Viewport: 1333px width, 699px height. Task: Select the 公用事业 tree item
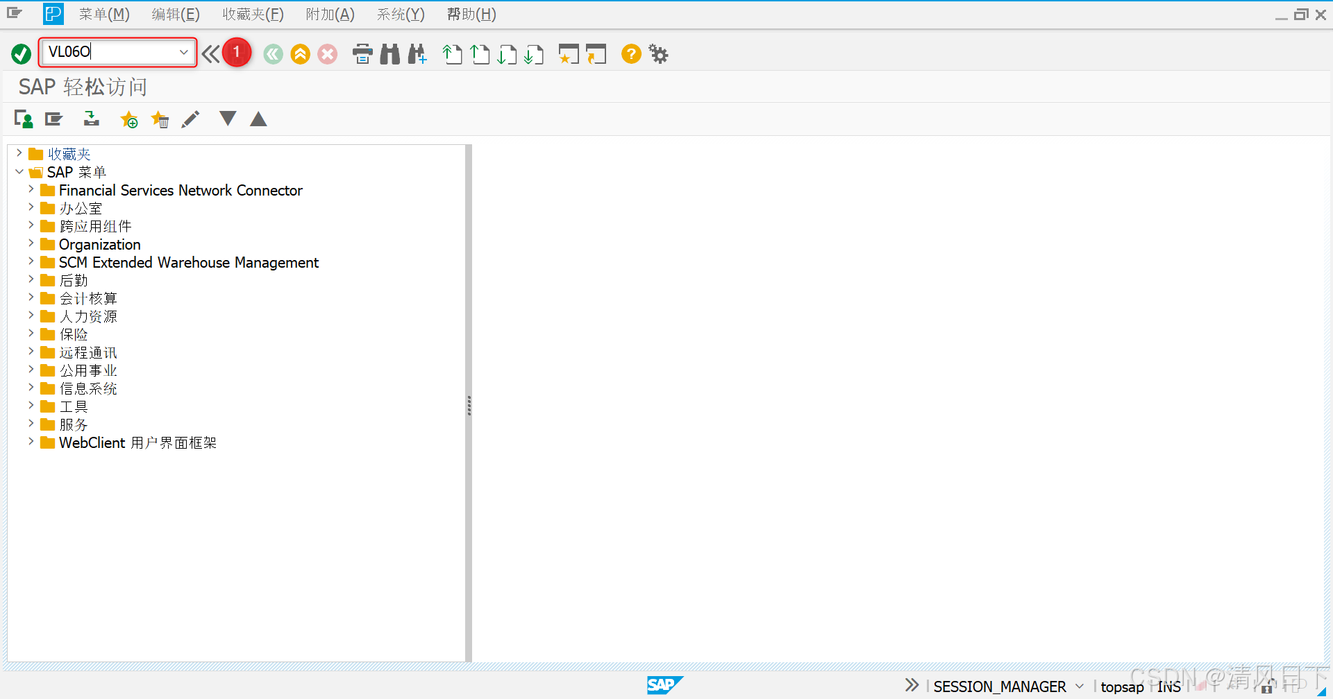(88, 370)
